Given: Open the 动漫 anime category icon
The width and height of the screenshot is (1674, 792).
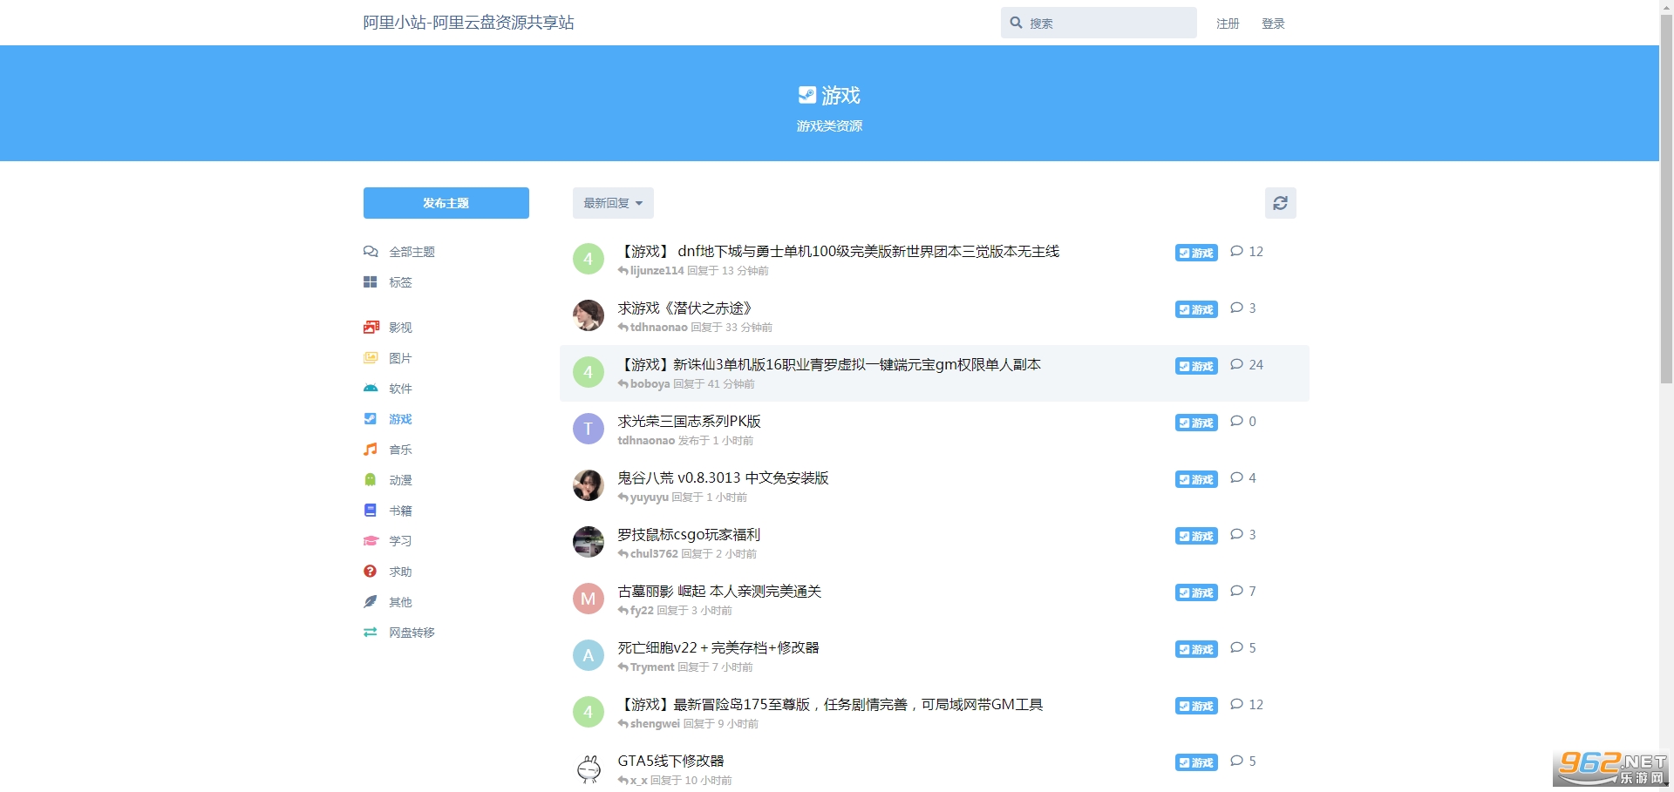Looking at the screenshot, I should click(x=371, y=480).
